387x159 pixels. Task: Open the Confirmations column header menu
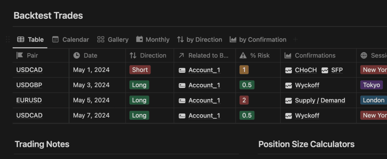(x=318, y=56)
